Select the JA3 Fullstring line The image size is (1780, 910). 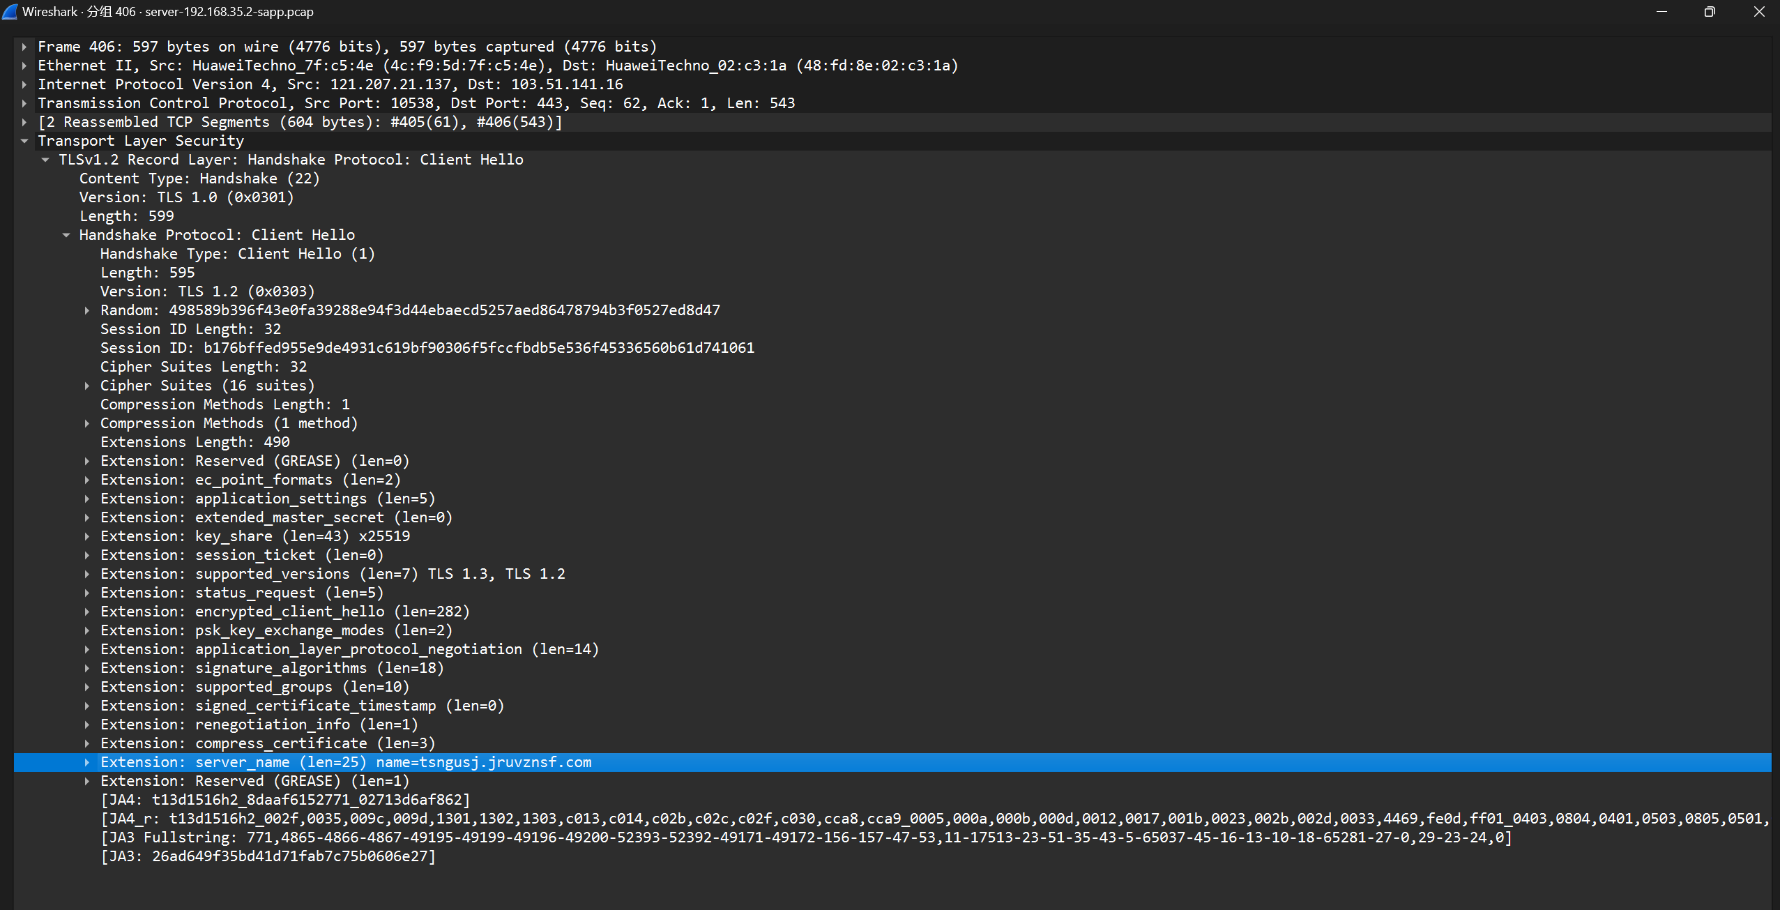[805, 837]
